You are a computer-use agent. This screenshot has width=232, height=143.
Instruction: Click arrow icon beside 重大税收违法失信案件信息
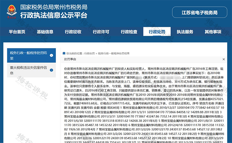pyautogui.click(x=51, y=70)
